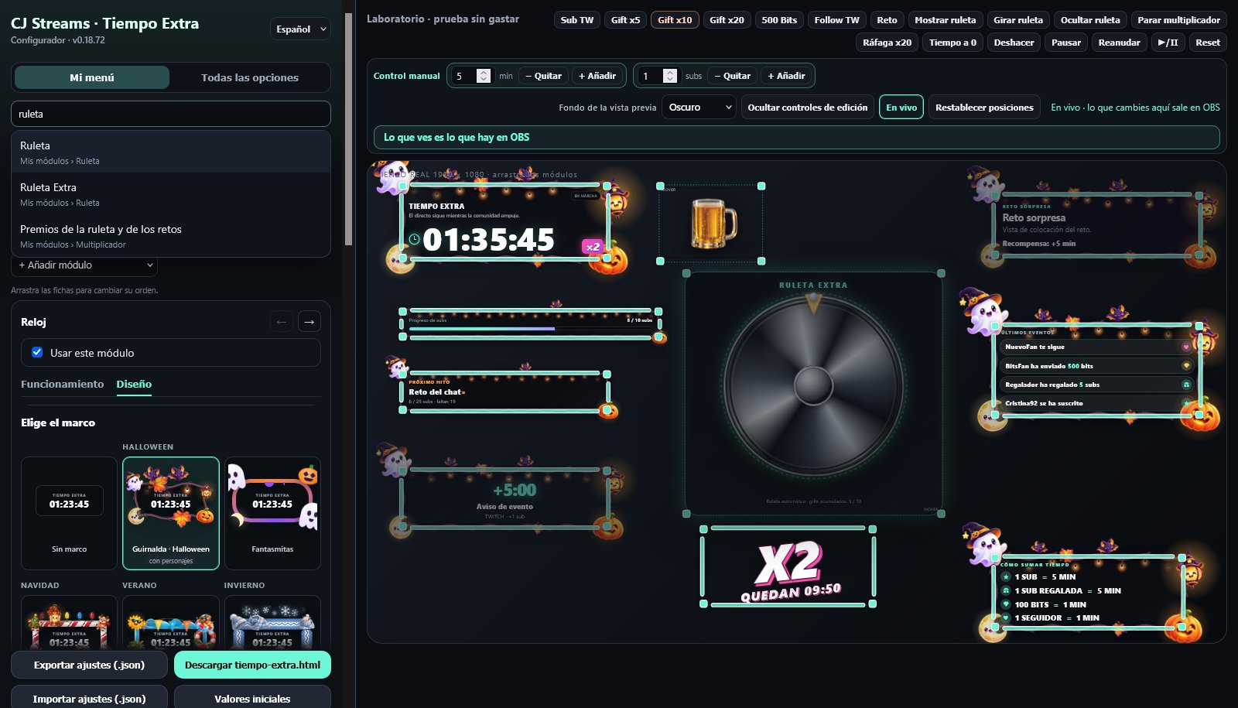Screen dimensions: 1238x708
Task: Click Valores iniciales button
Action: tap(252, 697)
